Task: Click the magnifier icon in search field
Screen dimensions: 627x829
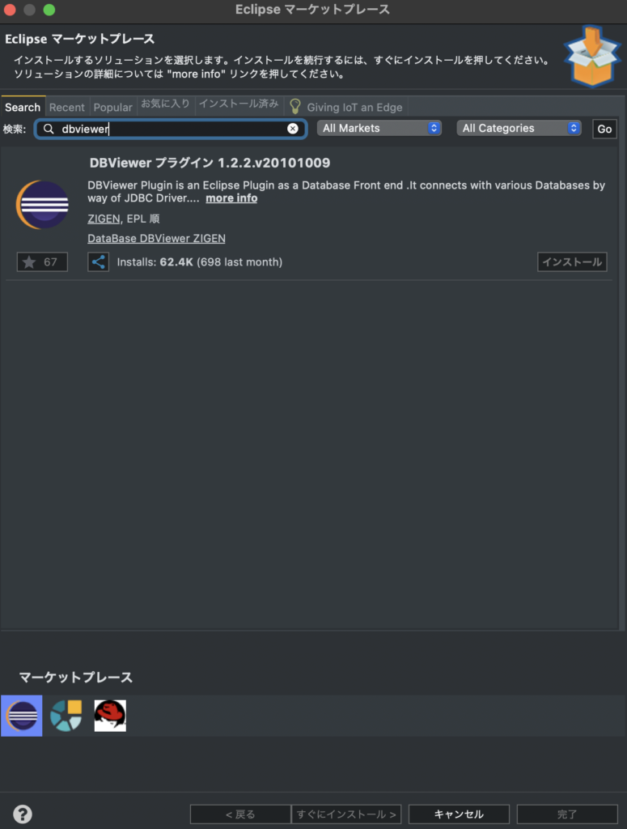Action: point(49,129)
